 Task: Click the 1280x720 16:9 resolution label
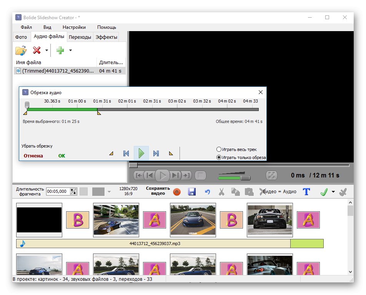pos(128,191)
